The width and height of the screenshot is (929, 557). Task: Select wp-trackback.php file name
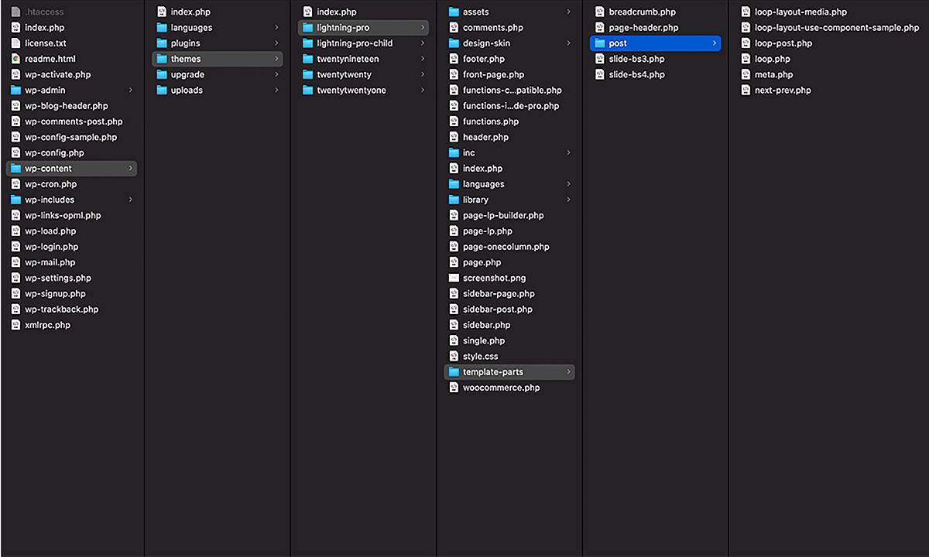pyautogui.click(x=62, y=309)
